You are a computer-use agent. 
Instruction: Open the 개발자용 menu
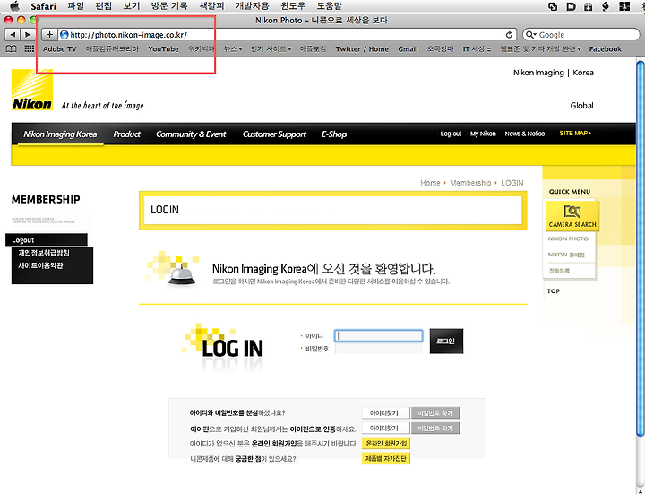[x=252, y=6]
